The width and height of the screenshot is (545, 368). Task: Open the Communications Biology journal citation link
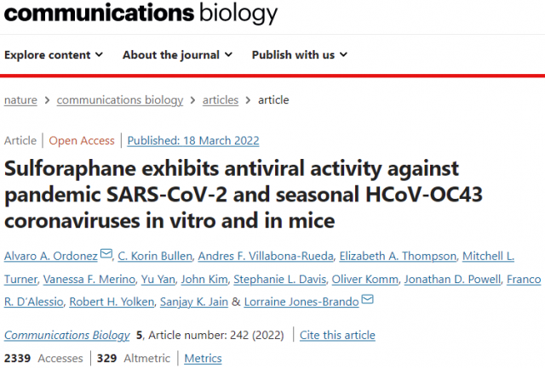pos(67,335)
